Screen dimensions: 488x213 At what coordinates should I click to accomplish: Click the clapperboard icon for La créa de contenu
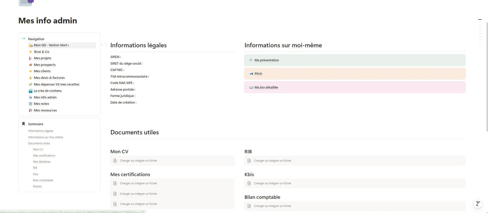click(31, 91)
